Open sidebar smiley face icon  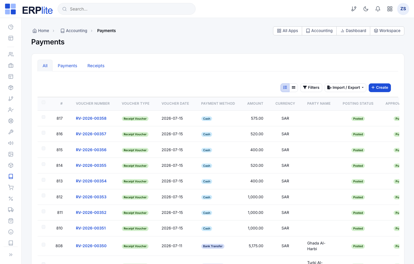[x=11, y=232]
